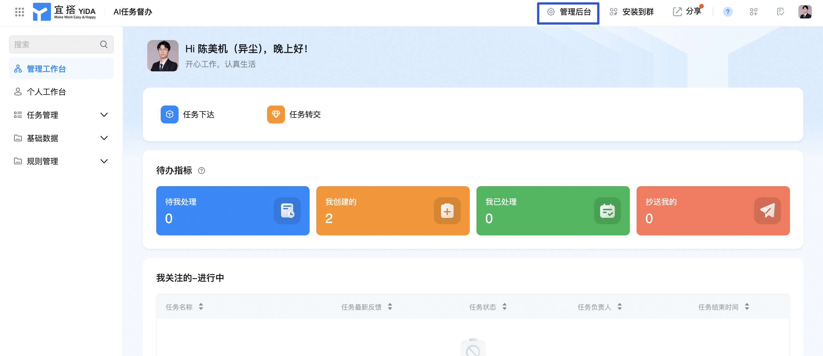Click 任务下达 shortcut label
This screenshot has height=356, width=823.
(199, 114)
